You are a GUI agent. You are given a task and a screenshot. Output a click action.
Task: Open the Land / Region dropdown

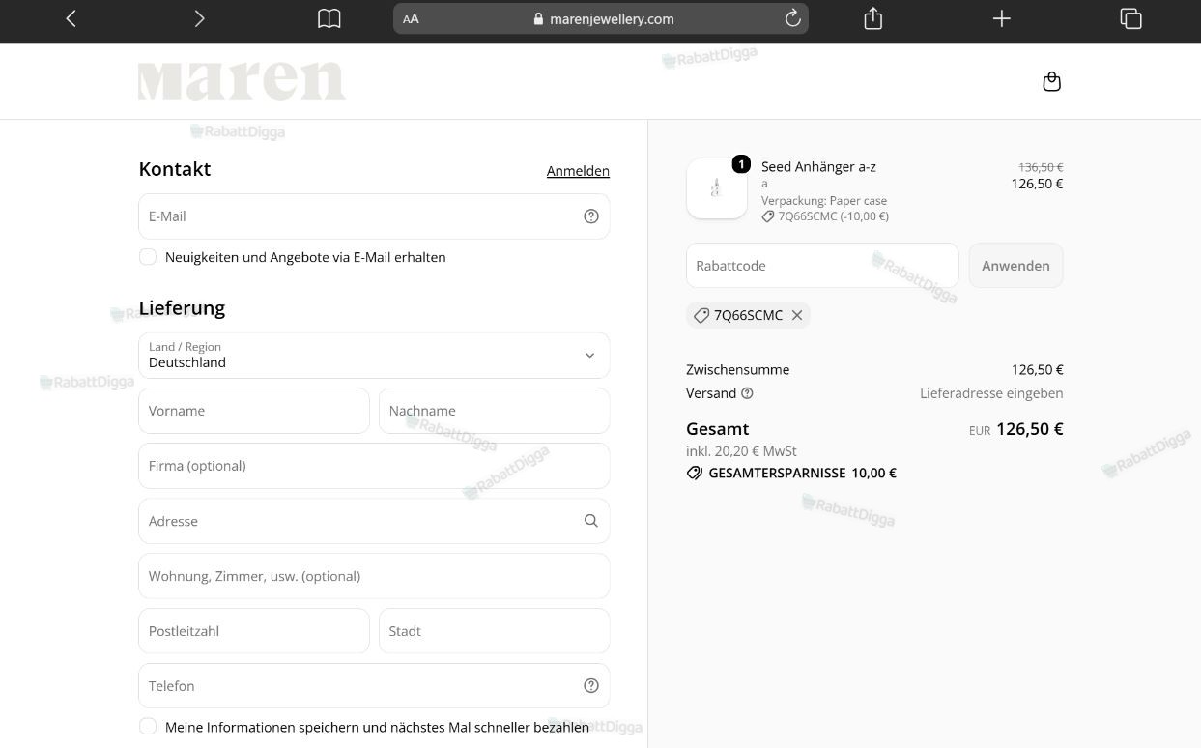tap(374, 356)
